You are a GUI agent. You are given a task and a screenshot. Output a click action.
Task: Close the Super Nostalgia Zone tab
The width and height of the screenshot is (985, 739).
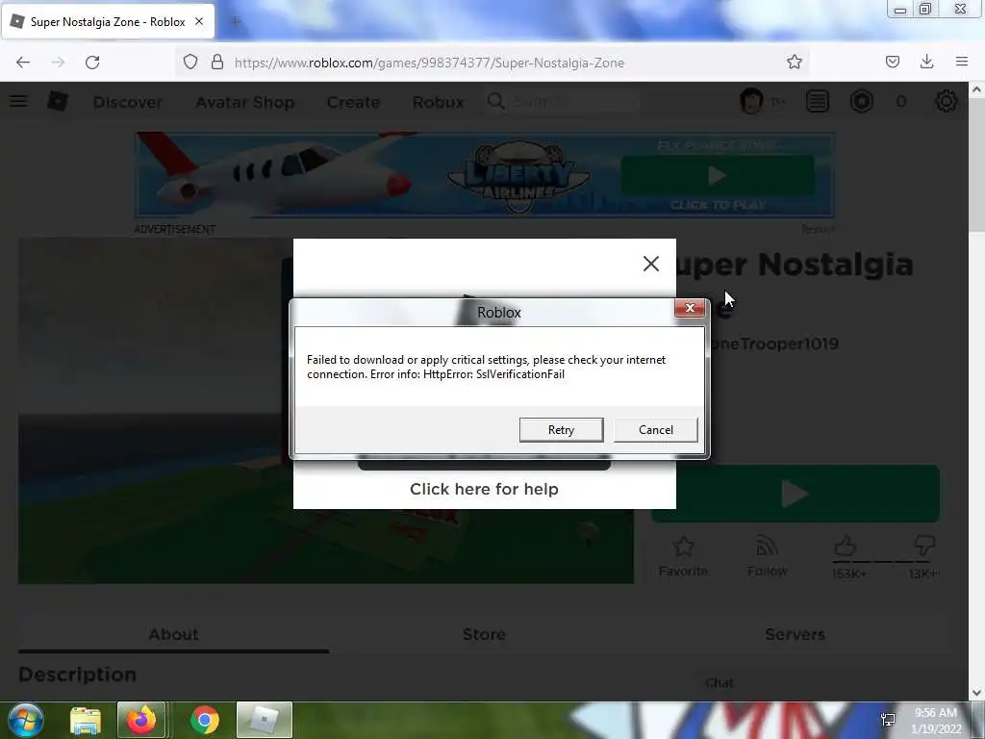point(199,21)
